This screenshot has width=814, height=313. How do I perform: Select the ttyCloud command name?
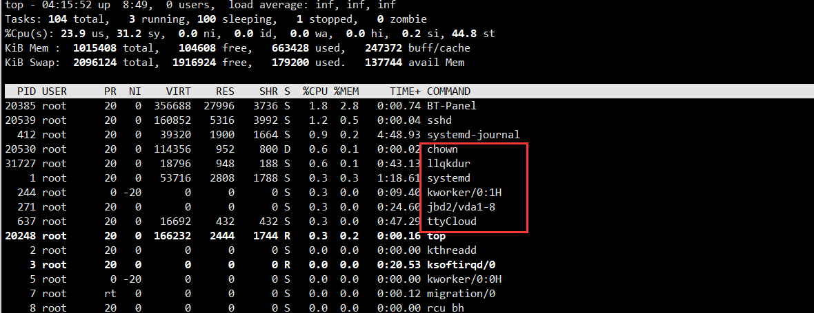tap(452, 222)
